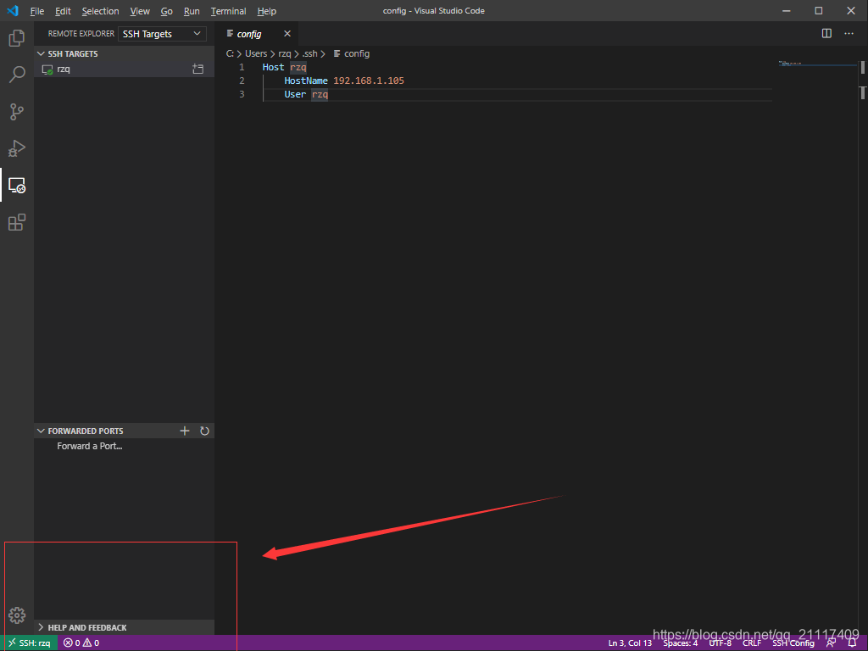This screenshot has height=651, width=868.
Task: Place cursor on Host keyword line 1
Action: click(x=273, y=67)
